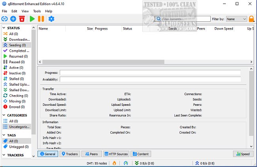Select the Stalled Uploading filter
Image resolution: width=257 pixels, height=167 pixels.
17,84
